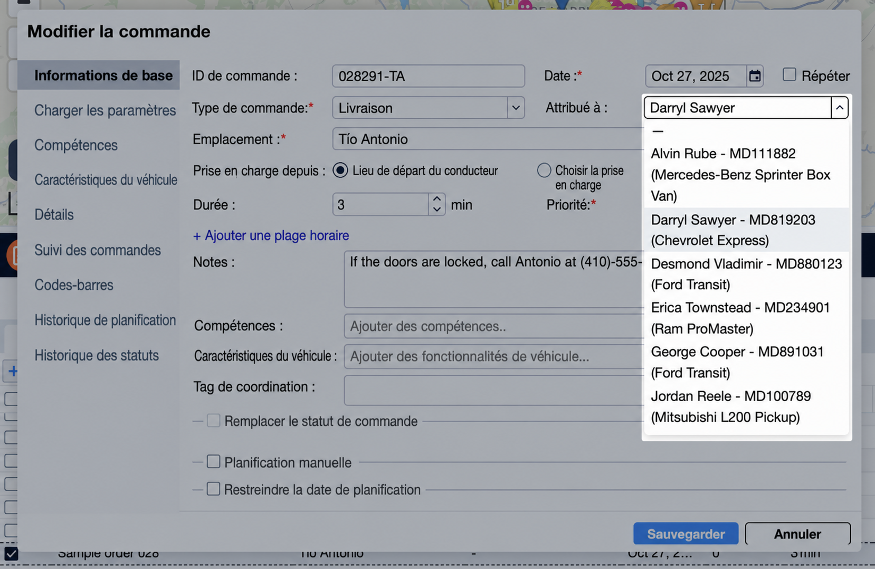Enable Planification manuelle checkbox
This screenshot has height=569, width=875.
(213, 461)
